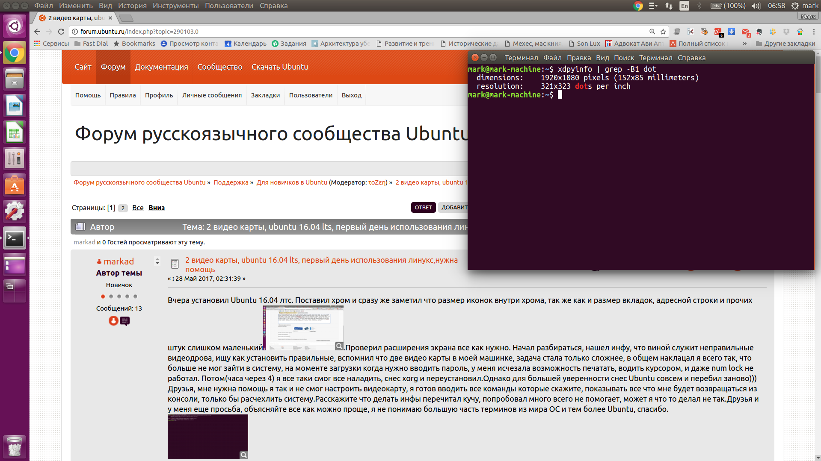
Task: Open the Правка menu in Terminal
Action: 578,58
